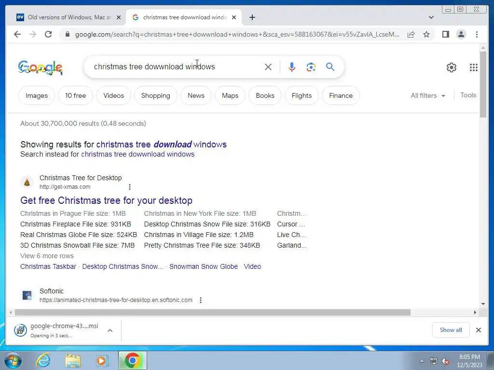Close the downloads bar
Screen dimensions: 494x370
(x=479, y=330)
